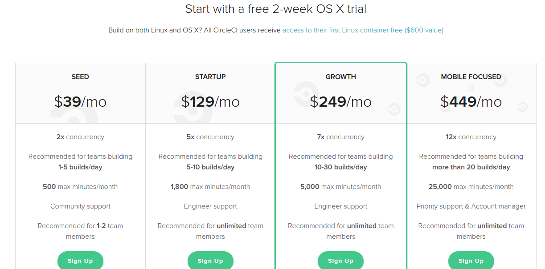Click the CircleCI logo left of Mobile Focused title
The height and width of the screenshot is (269, 545).
pyautogui.click(x=422, y=80)
